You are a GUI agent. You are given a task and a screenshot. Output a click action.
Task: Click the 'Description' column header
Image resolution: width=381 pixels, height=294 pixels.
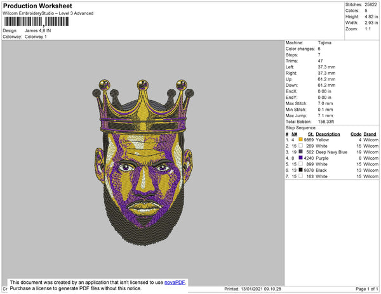click(328, 134)
